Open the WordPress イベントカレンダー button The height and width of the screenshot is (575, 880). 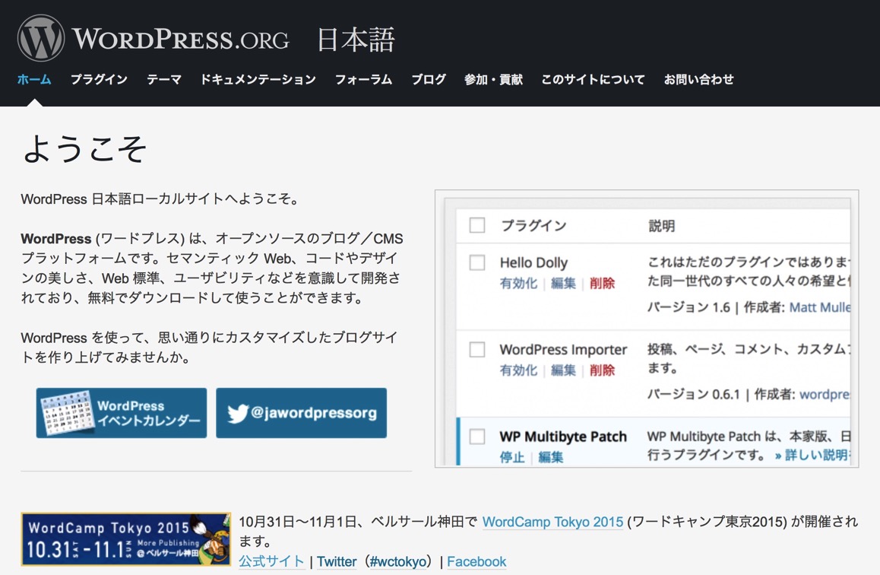[x=122, y=413]
